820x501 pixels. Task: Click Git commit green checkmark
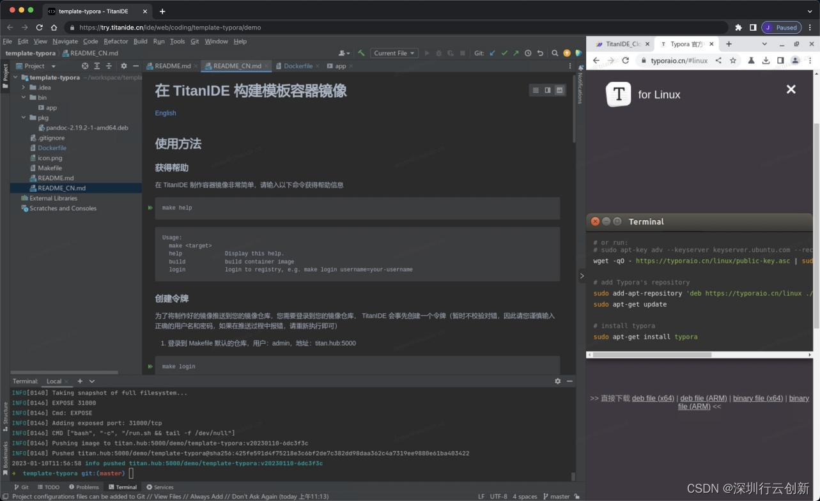(504, 53)
